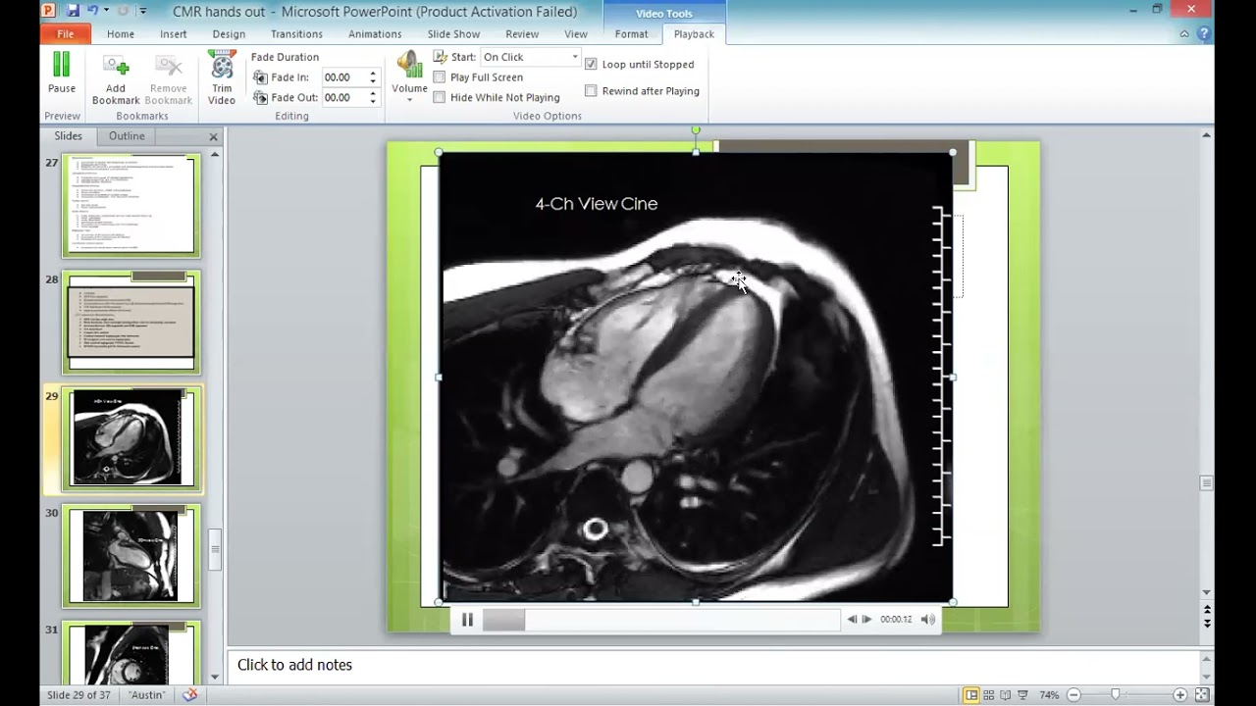1256x706 pixels.
Task: Switch to the Insert tab
Action: 174,33
